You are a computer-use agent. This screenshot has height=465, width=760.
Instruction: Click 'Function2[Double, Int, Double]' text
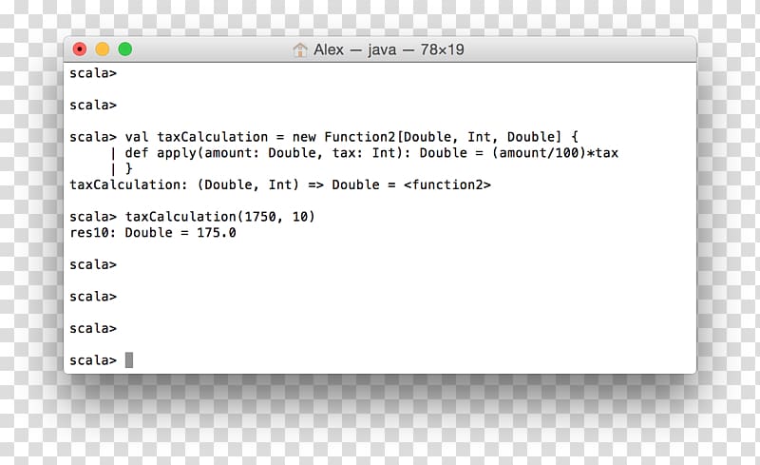coord(443,137)
